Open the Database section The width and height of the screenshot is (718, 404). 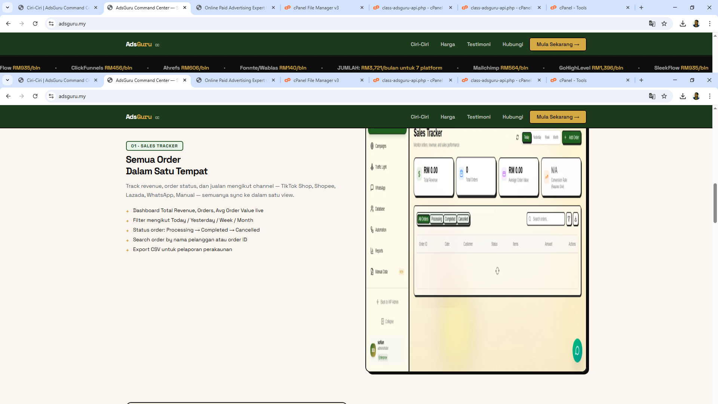(379, 209)
